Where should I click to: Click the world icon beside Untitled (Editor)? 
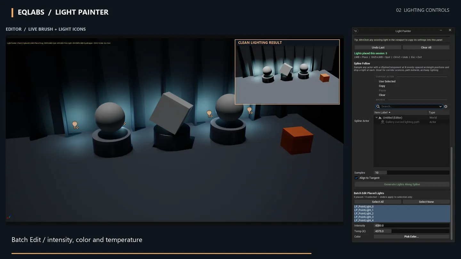click(x=380, y=118)
